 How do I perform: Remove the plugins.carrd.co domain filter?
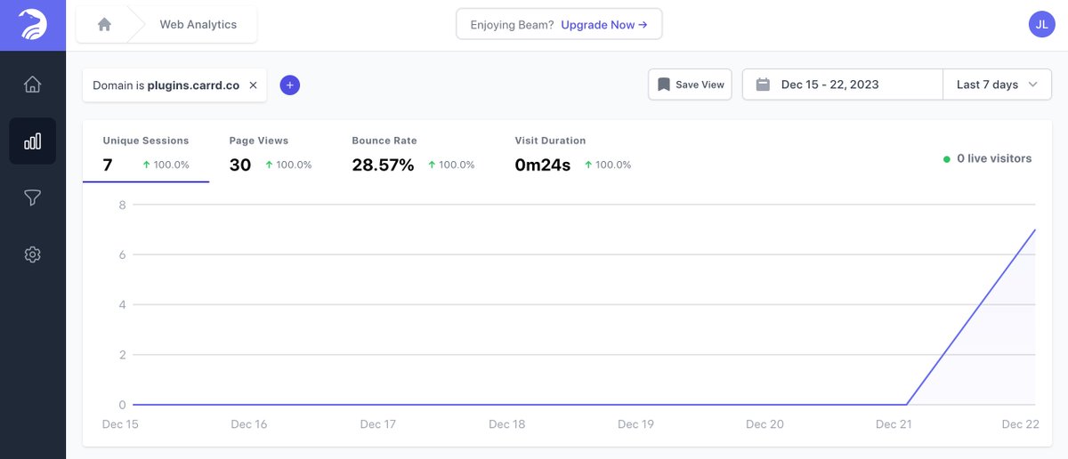tap(253, 85)
